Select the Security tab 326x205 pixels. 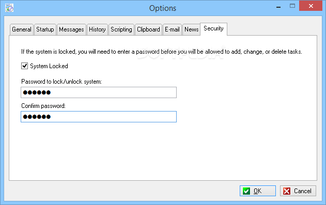click(x=213, y=29)
